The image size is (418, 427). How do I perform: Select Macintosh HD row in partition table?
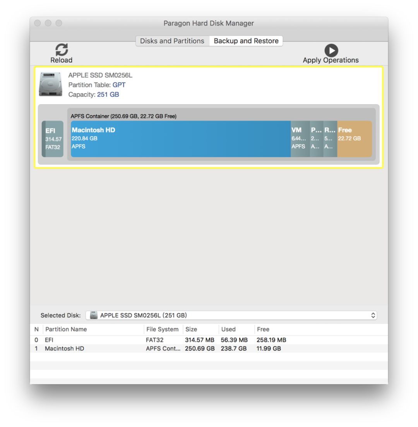pos(209,348)
